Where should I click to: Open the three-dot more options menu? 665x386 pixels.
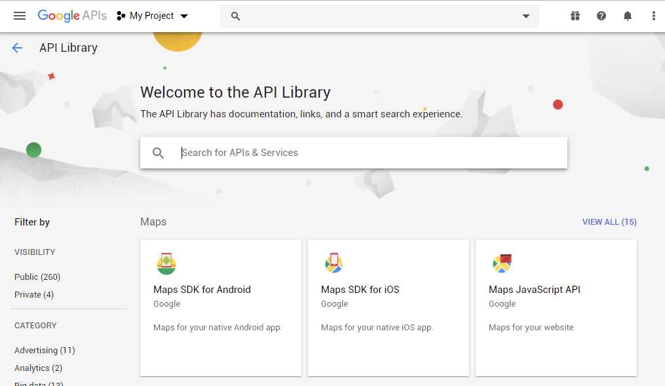[653, 16]
